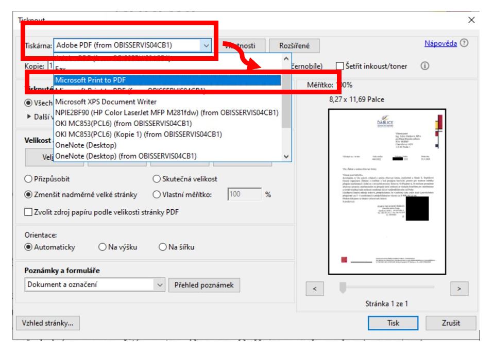Click the question mark help icon

[x=464, y=43]
